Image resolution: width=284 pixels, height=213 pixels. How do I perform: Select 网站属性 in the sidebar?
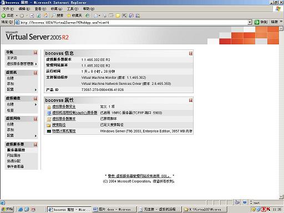[x=14, y=155]
